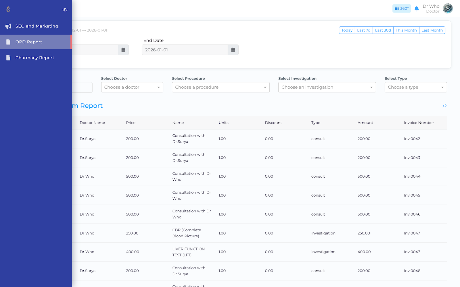Click the share report arrow icon

[445, 106]
